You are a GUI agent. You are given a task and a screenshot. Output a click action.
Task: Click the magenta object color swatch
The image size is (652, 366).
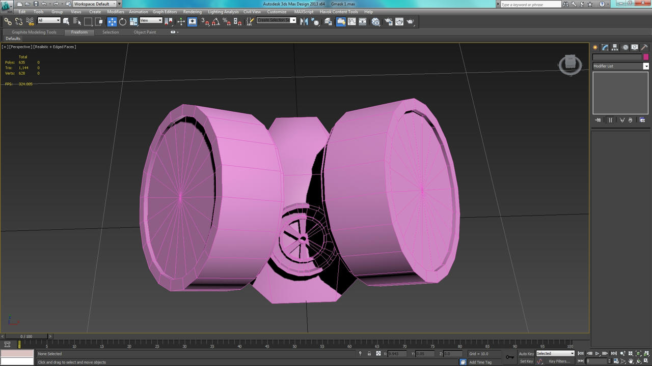(x=646, y=57)
